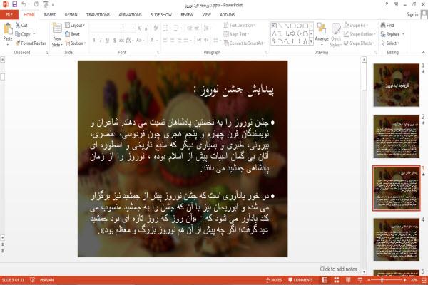Toggle Italic formatting
Viewport: 428px width, 285px height.
coord(101,41)
